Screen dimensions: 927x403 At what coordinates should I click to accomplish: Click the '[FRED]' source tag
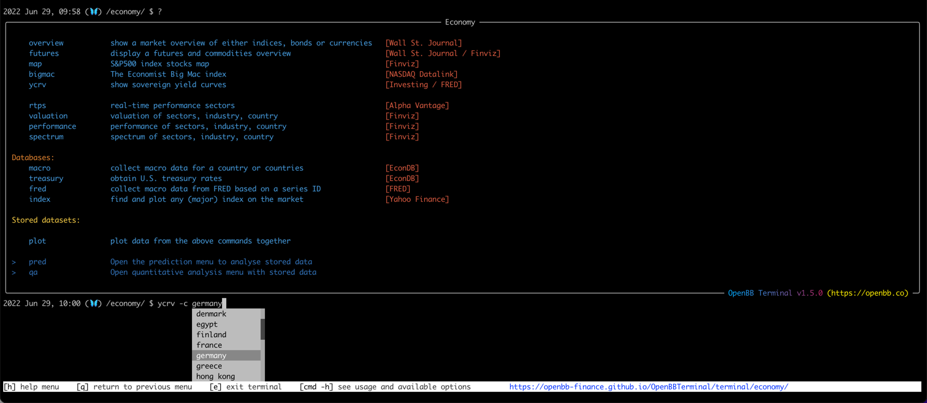click(398, 189)
